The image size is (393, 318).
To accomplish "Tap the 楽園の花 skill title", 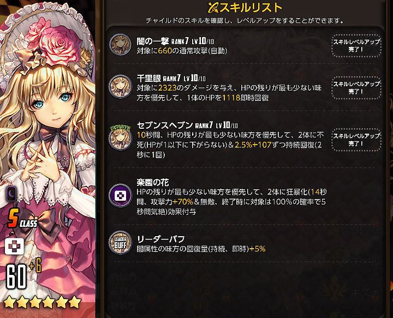I will point(153,182).
